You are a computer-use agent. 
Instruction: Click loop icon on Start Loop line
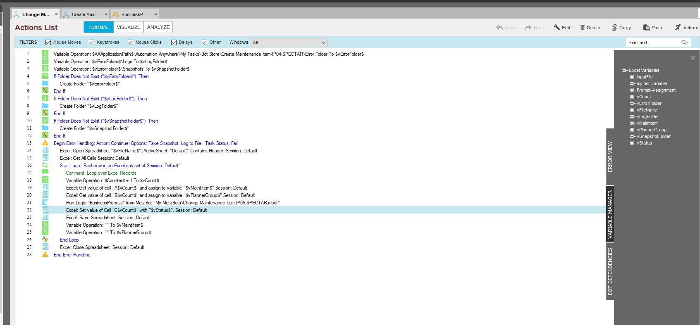(x=45, y=165)
